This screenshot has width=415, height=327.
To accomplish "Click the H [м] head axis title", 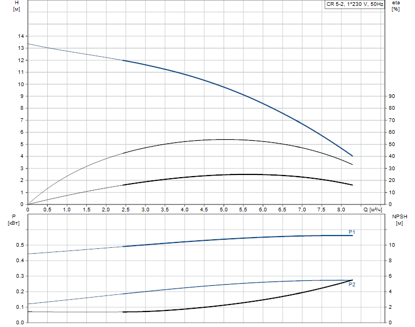I will (x=17, y=6).
